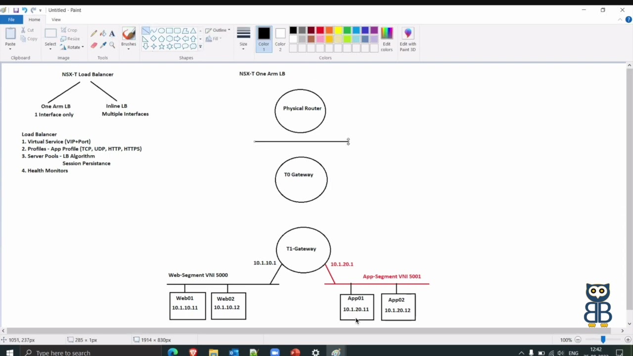Open the File menu
Screen dimensions: 633x356
coord(11,20)
